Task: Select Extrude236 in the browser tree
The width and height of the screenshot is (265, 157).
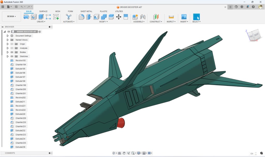Action: point(20,147)
